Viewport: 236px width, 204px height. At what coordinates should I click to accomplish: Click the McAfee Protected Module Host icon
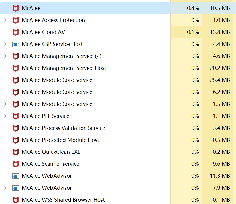(16, 140)
